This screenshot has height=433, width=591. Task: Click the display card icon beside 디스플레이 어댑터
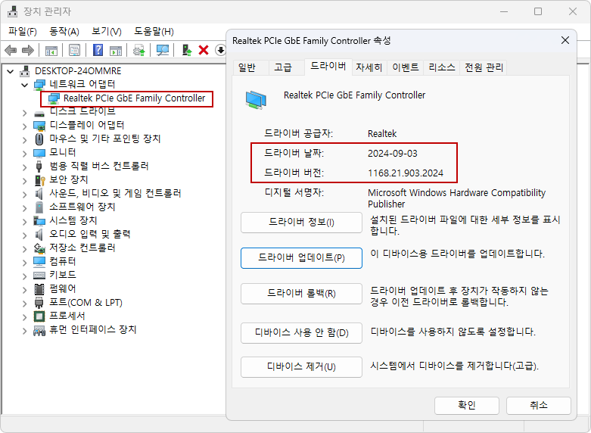pyautogui.click(x=39, y=125)
